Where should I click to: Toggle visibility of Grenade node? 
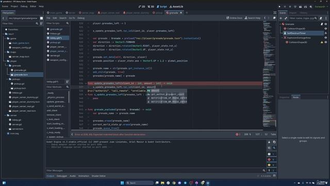[x=326, y=24]
